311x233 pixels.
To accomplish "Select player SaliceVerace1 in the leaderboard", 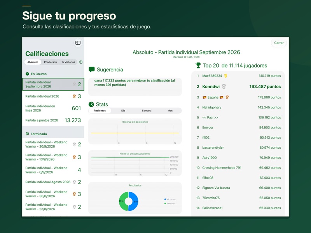I will [x=238, y=208].
